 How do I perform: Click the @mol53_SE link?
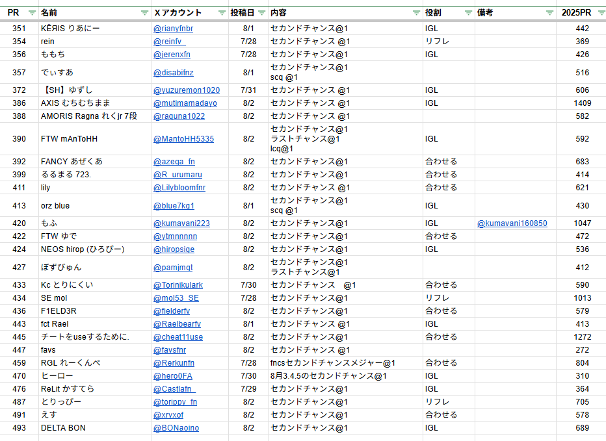click(176, 298)
